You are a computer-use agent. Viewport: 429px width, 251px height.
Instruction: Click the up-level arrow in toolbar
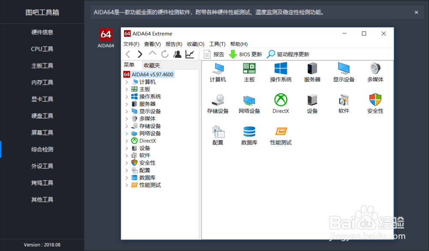[x=152, y=54]
